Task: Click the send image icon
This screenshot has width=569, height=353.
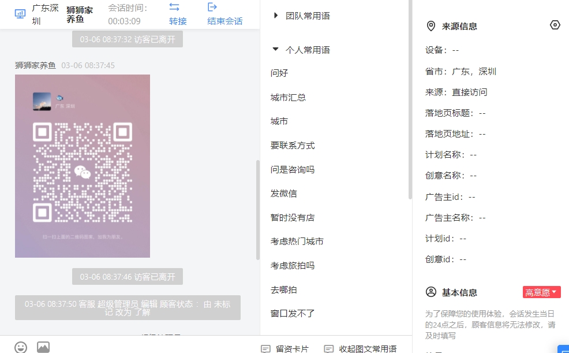Action: click(43, 347)
